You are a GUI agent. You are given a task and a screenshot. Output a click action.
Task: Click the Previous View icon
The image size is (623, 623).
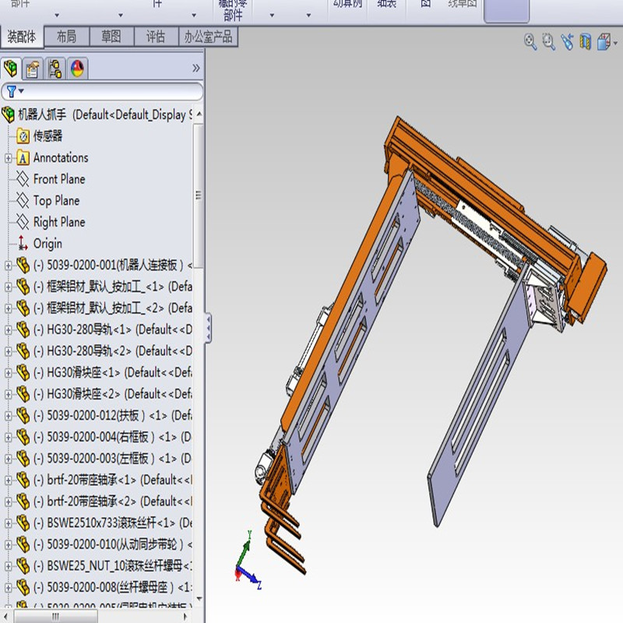tap(568, 41)
